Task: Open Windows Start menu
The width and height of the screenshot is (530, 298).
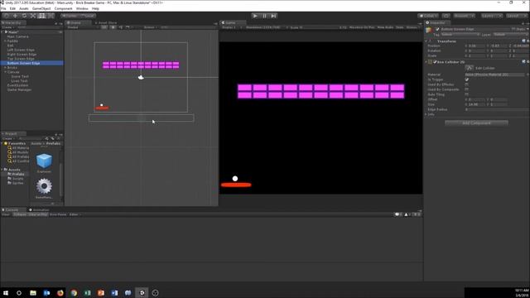Action: (6, 292)
